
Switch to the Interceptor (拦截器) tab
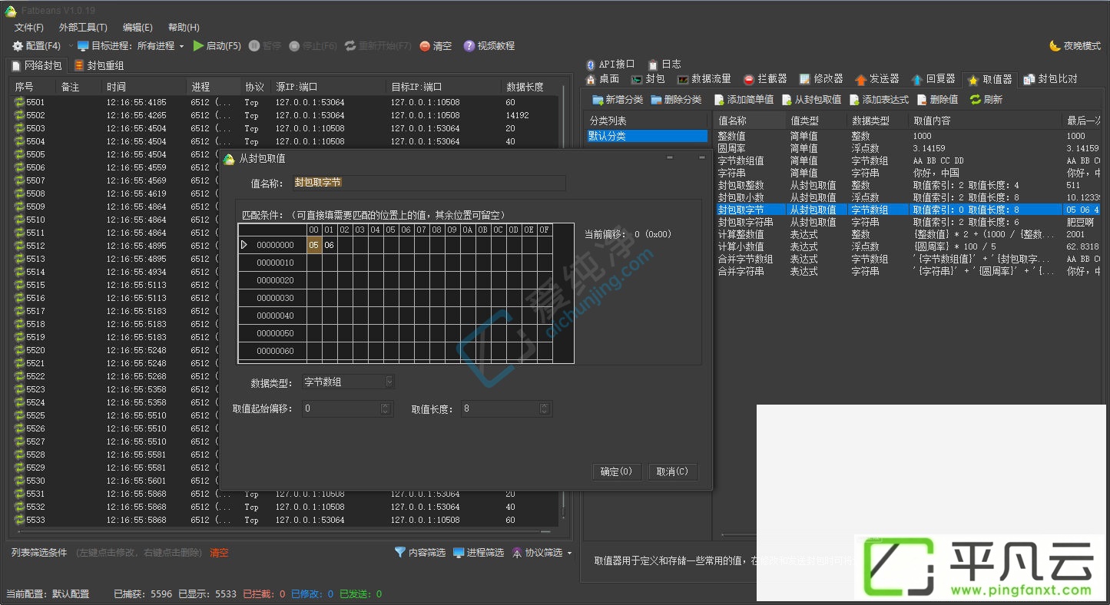(x=765, y=79)
